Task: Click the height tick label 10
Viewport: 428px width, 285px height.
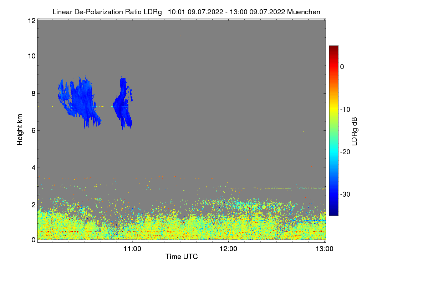Action: tap(31, 56)
